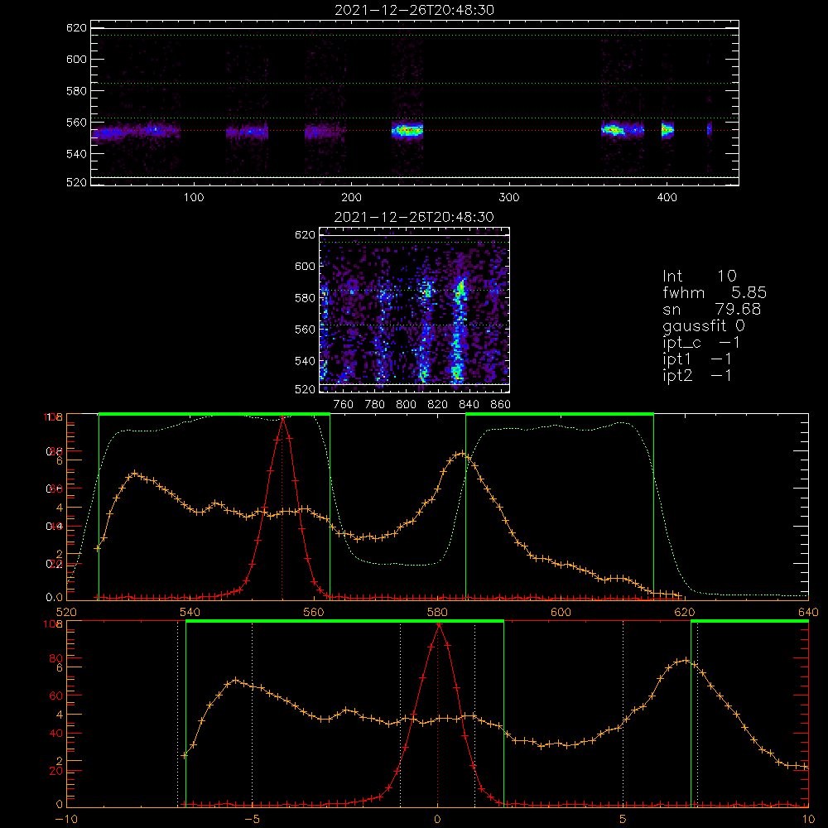
Task: Select the 'ipt2 -1' text
Action: [x=697, y=375]
